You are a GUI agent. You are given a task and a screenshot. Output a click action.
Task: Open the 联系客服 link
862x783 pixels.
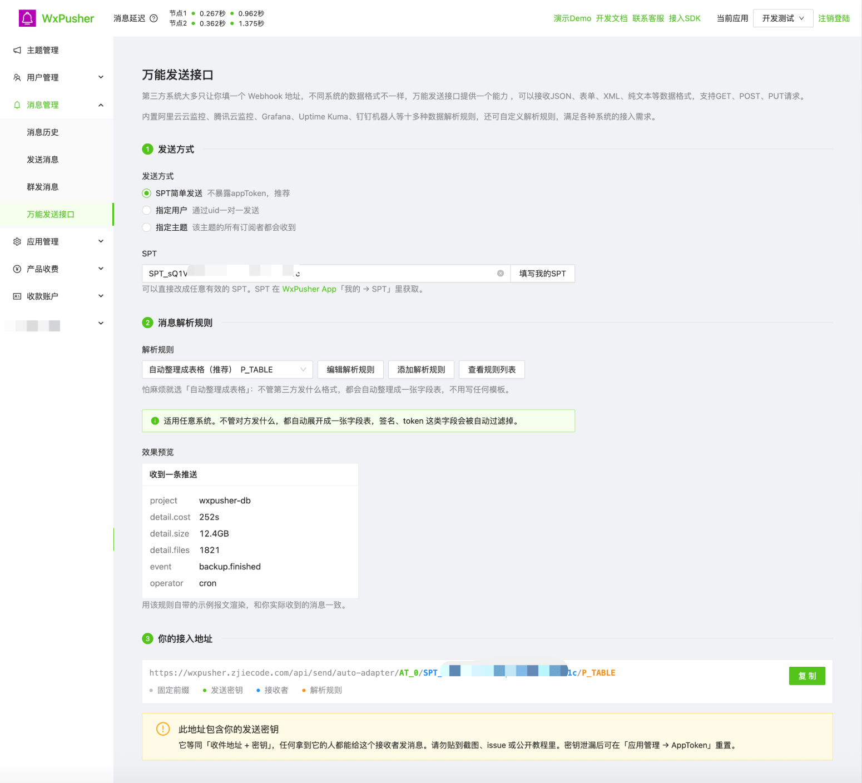[648, 18]
